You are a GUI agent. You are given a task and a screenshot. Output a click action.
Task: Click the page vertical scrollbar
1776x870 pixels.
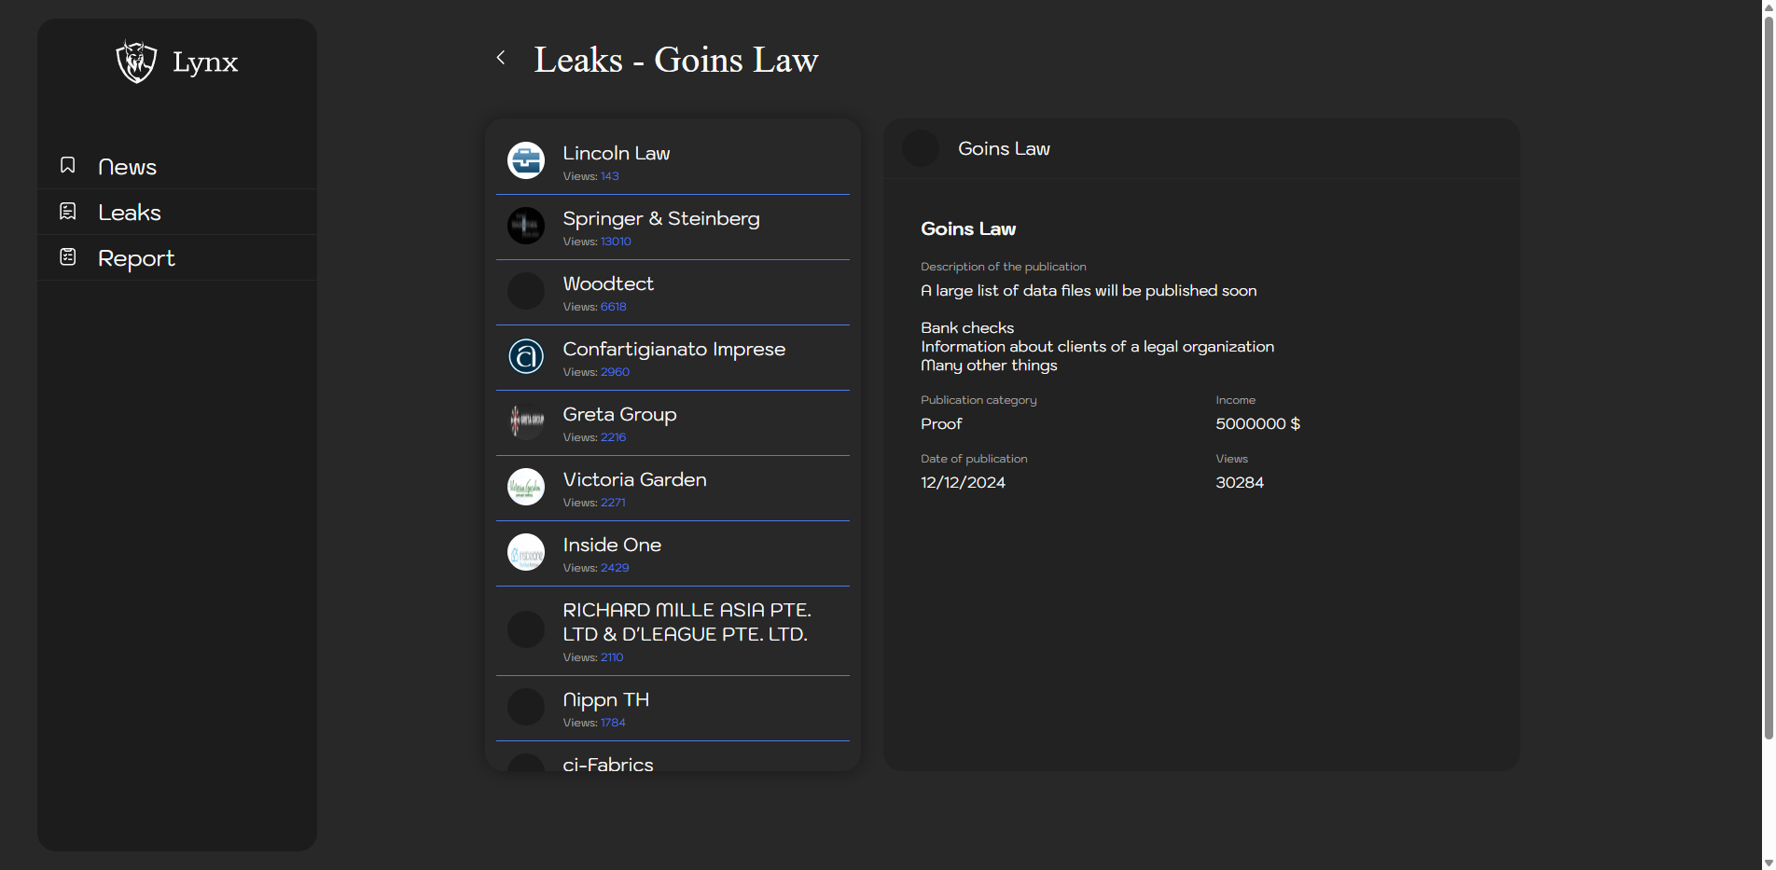point(1768,373)
